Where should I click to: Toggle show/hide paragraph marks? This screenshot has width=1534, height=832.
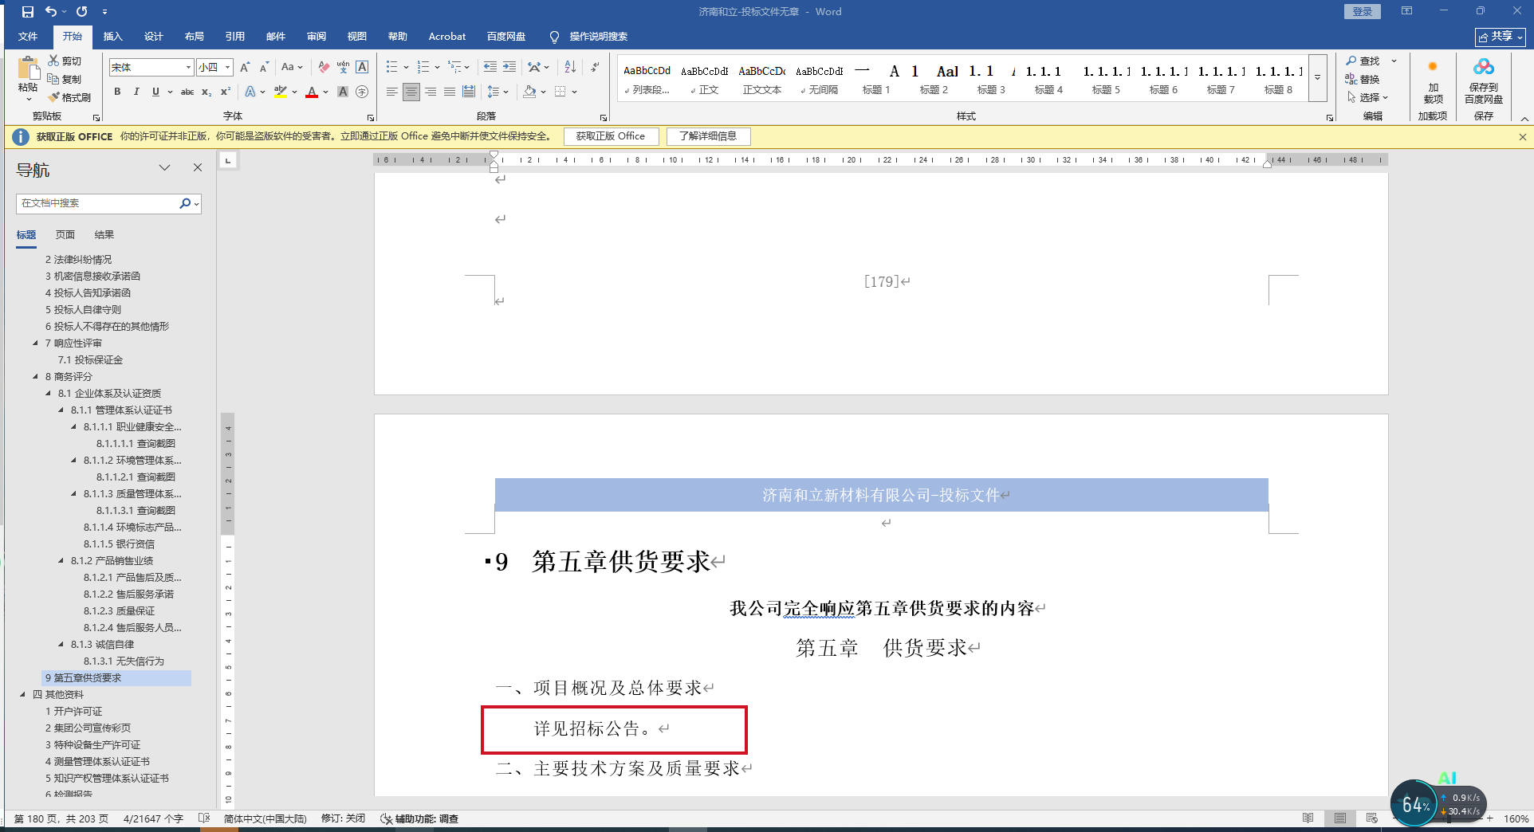click(x=595, y=67)
